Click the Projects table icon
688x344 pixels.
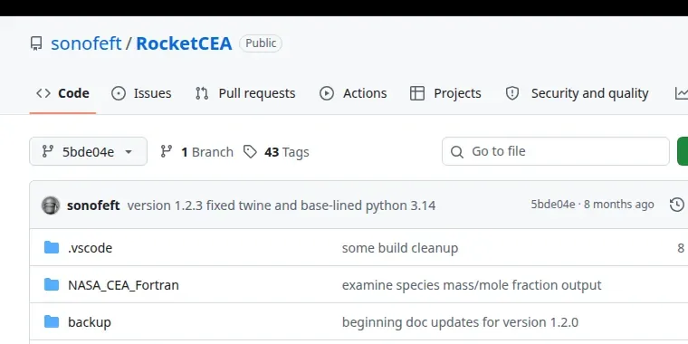click(417, 93)
